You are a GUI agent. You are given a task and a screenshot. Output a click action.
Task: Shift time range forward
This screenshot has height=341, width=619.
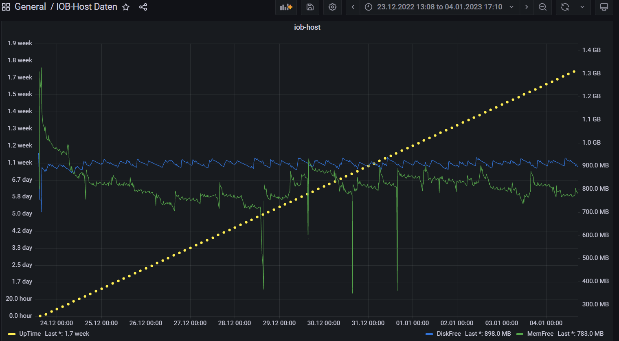click(x=527, y=7)
